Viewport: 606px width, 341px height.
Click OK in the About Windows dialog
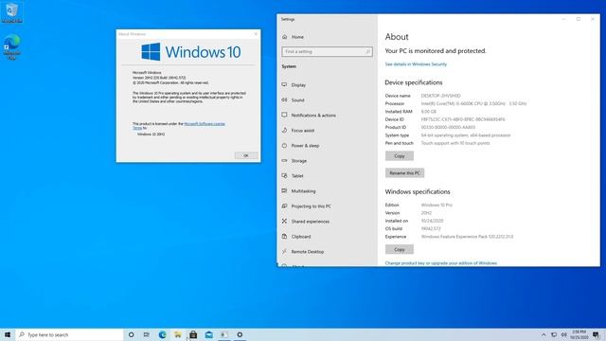(x=246, y=155)
